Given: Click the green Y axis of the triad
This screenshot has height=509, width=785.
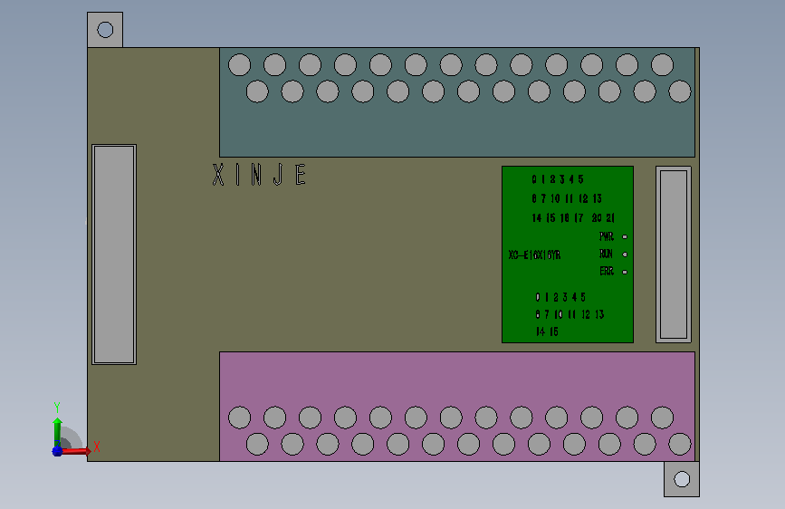Looking at the screenshot, I should point(57,432).
